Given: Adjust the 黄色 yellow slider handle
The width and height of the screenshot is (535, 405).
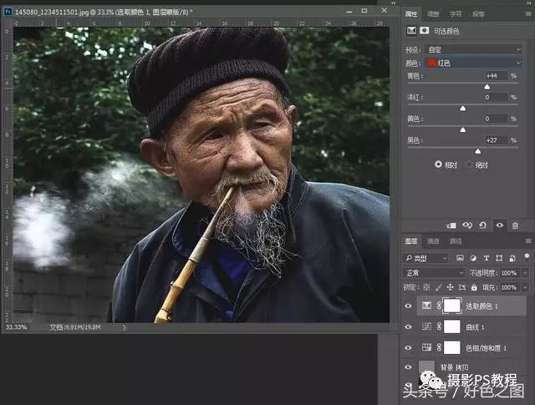Looking at the screenshot, I should [463, 130].
